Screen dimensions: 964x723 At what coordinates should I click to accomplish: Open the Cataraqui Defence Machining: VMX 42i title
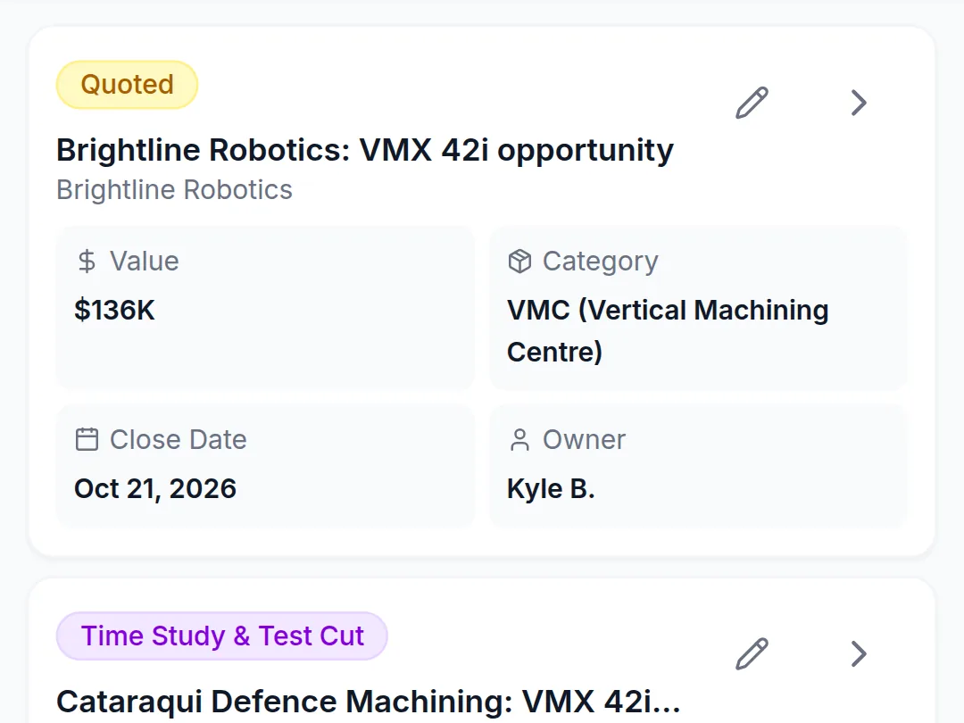[369, 702]
